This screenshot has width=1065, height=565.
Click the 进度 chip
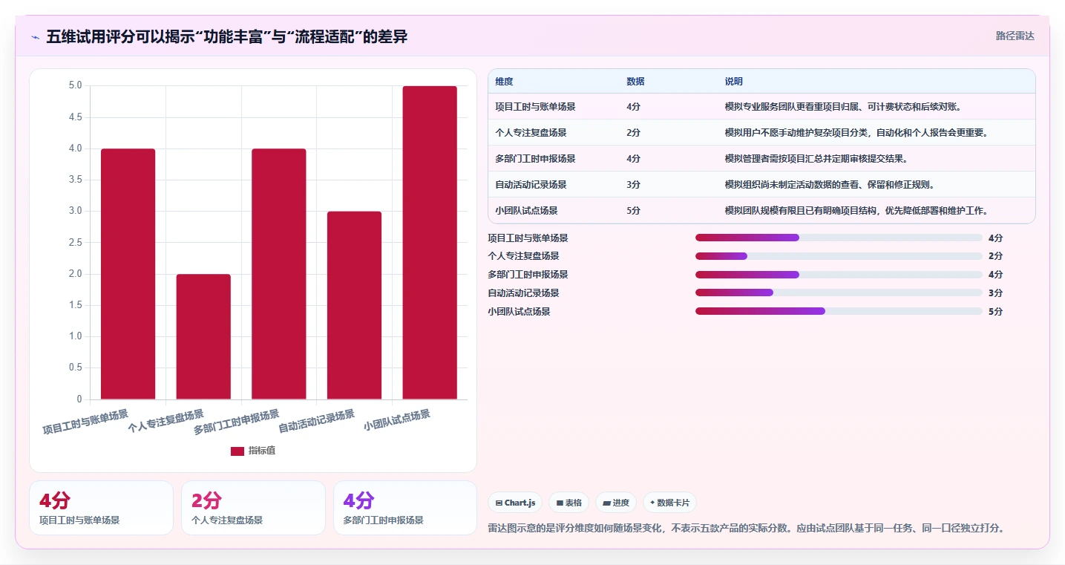tap(616, 503)
